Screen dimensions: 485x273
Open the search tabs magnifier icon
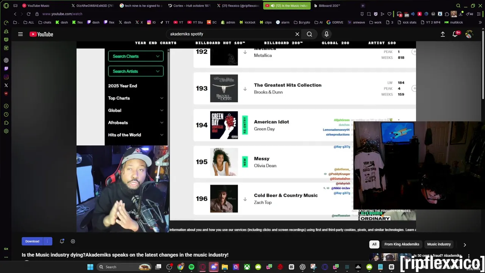(x=458, y=6)
